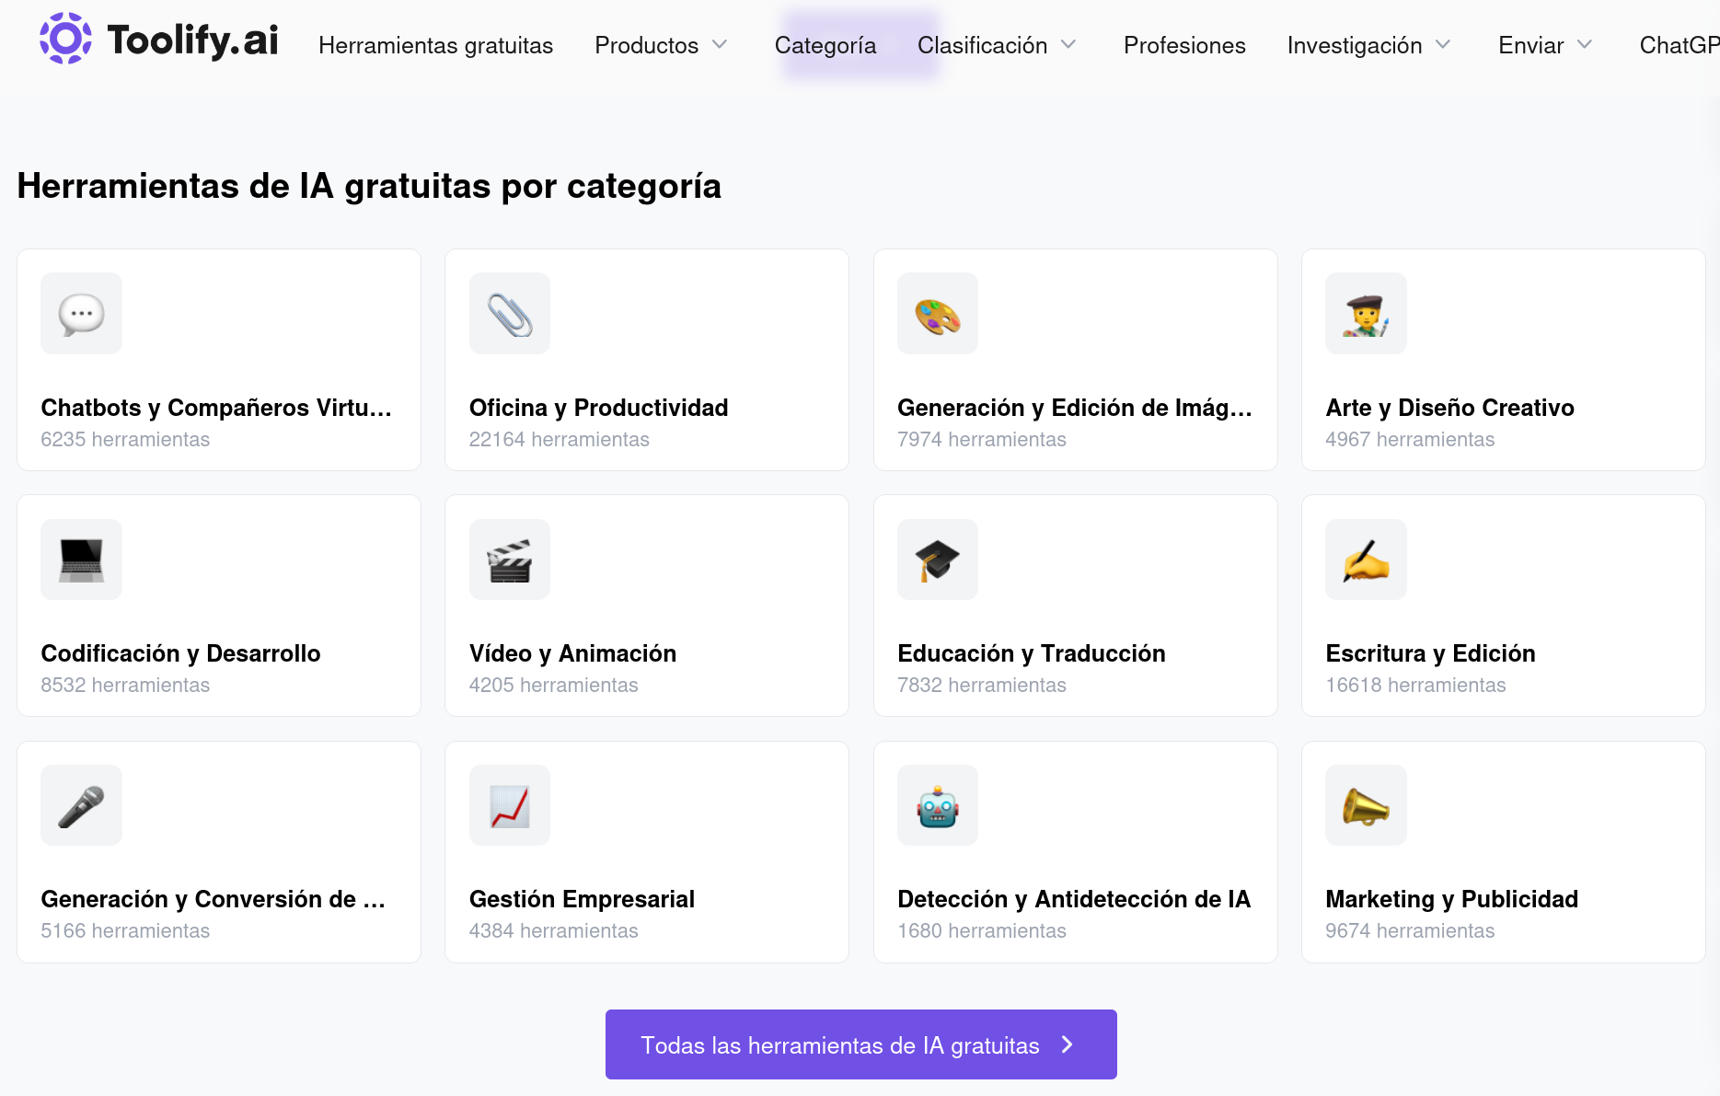
Task: Click the graduation cap Educación icon
Action: [x=938, y=560]
